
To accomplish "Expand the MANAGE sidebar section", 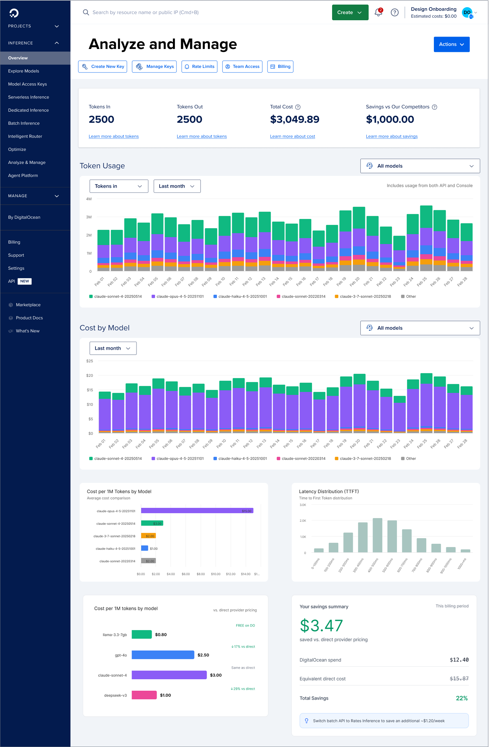I will pos(35,196).
